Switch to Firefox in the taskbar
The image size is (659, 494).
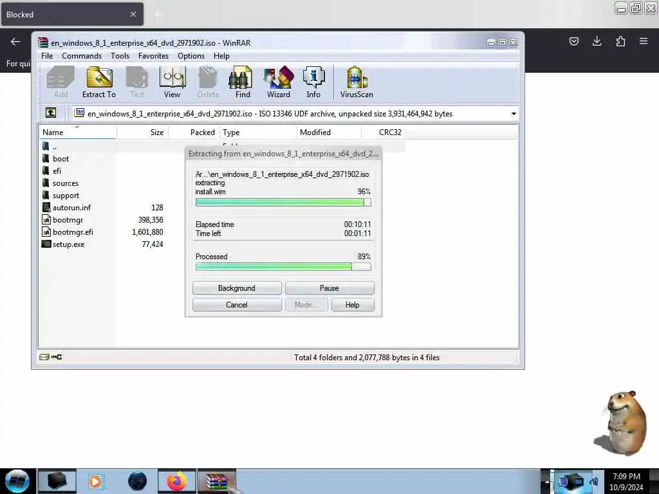pyautogui.click(x=177, y=481)
